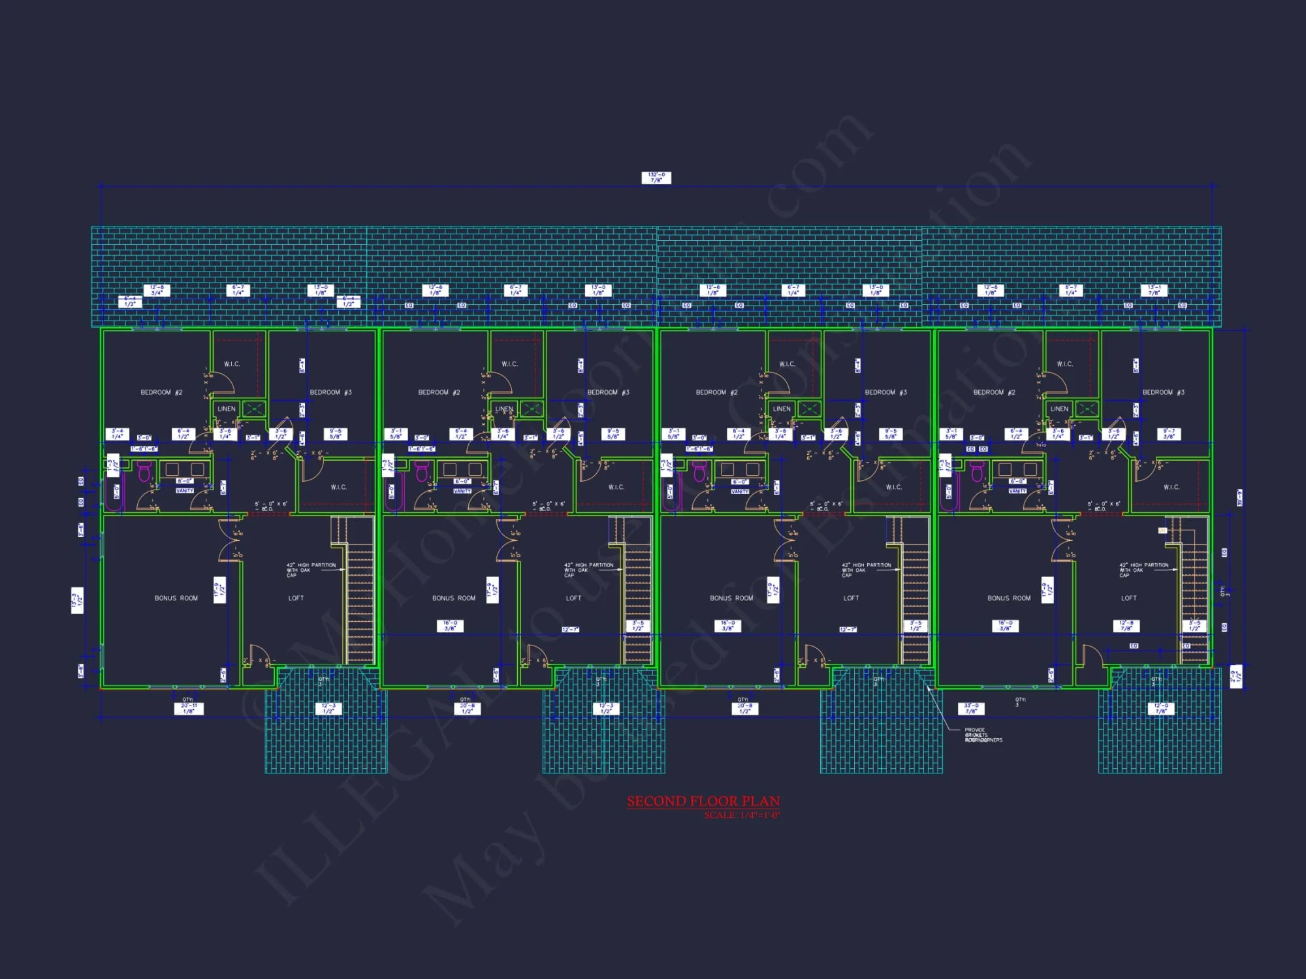Click the SECOND FLOOR PLAN title
Screen dimensions: 1306x979
(703, 801)
